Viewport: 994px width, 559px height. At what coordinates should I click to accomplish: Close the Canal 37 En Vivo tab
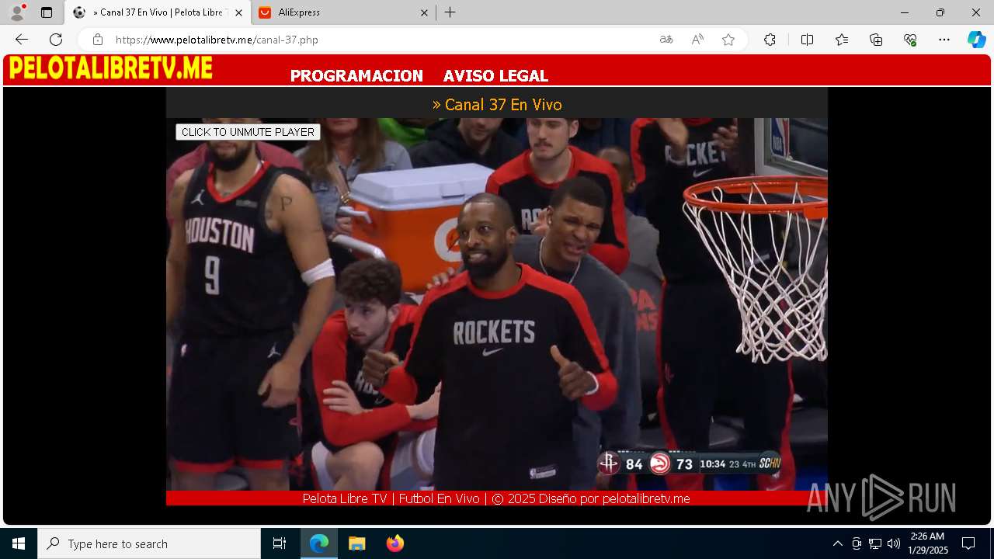click(x=238, y=12)
